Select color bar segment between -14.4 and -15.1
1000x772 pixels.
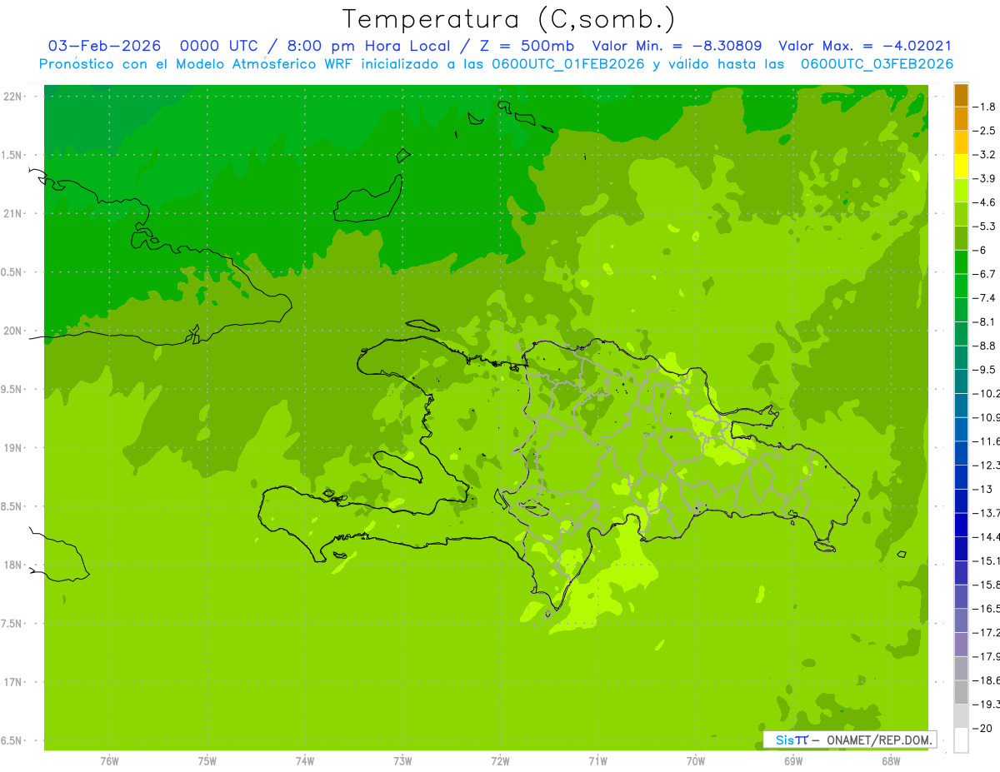[961, 549]
